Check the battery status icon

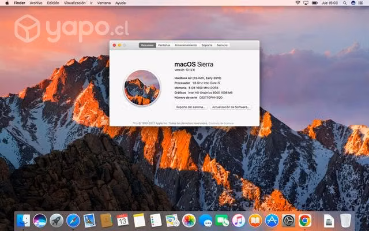click(315, 3)
